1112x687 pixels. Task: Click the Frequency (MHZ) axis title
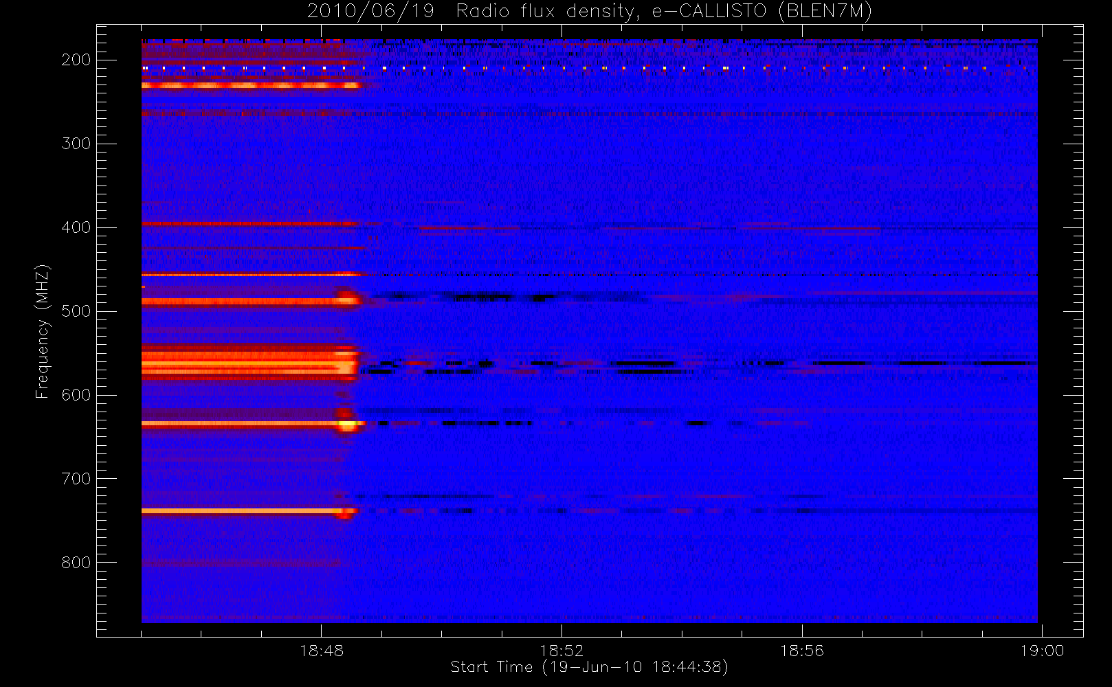(x=43, y=331)
